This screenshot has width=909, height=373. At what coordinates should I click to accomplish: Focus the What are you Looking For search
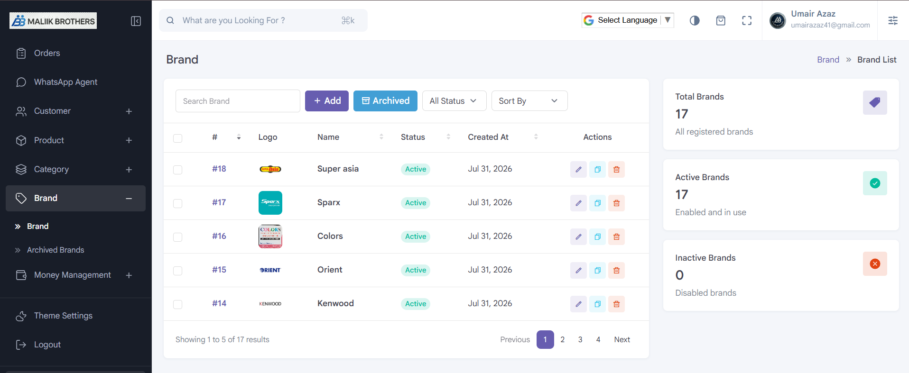pos(263,20)
